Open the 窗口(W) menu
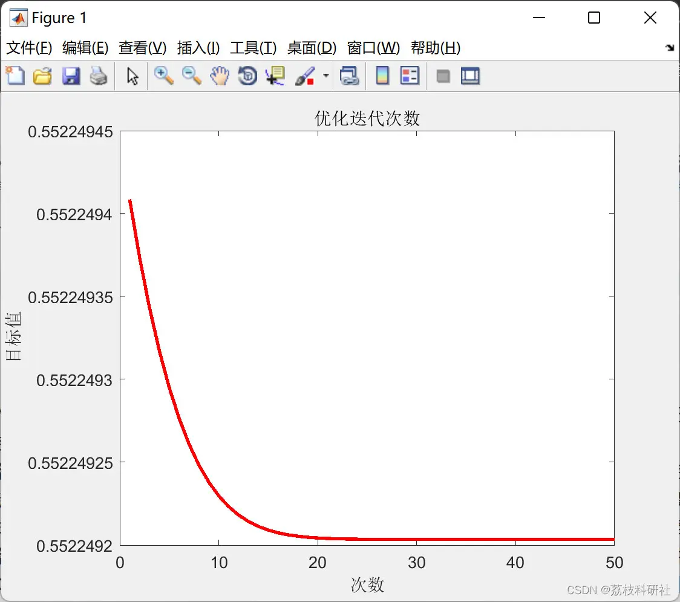The width and height of the screenshot is (680, 602). [x=373, y=48]
